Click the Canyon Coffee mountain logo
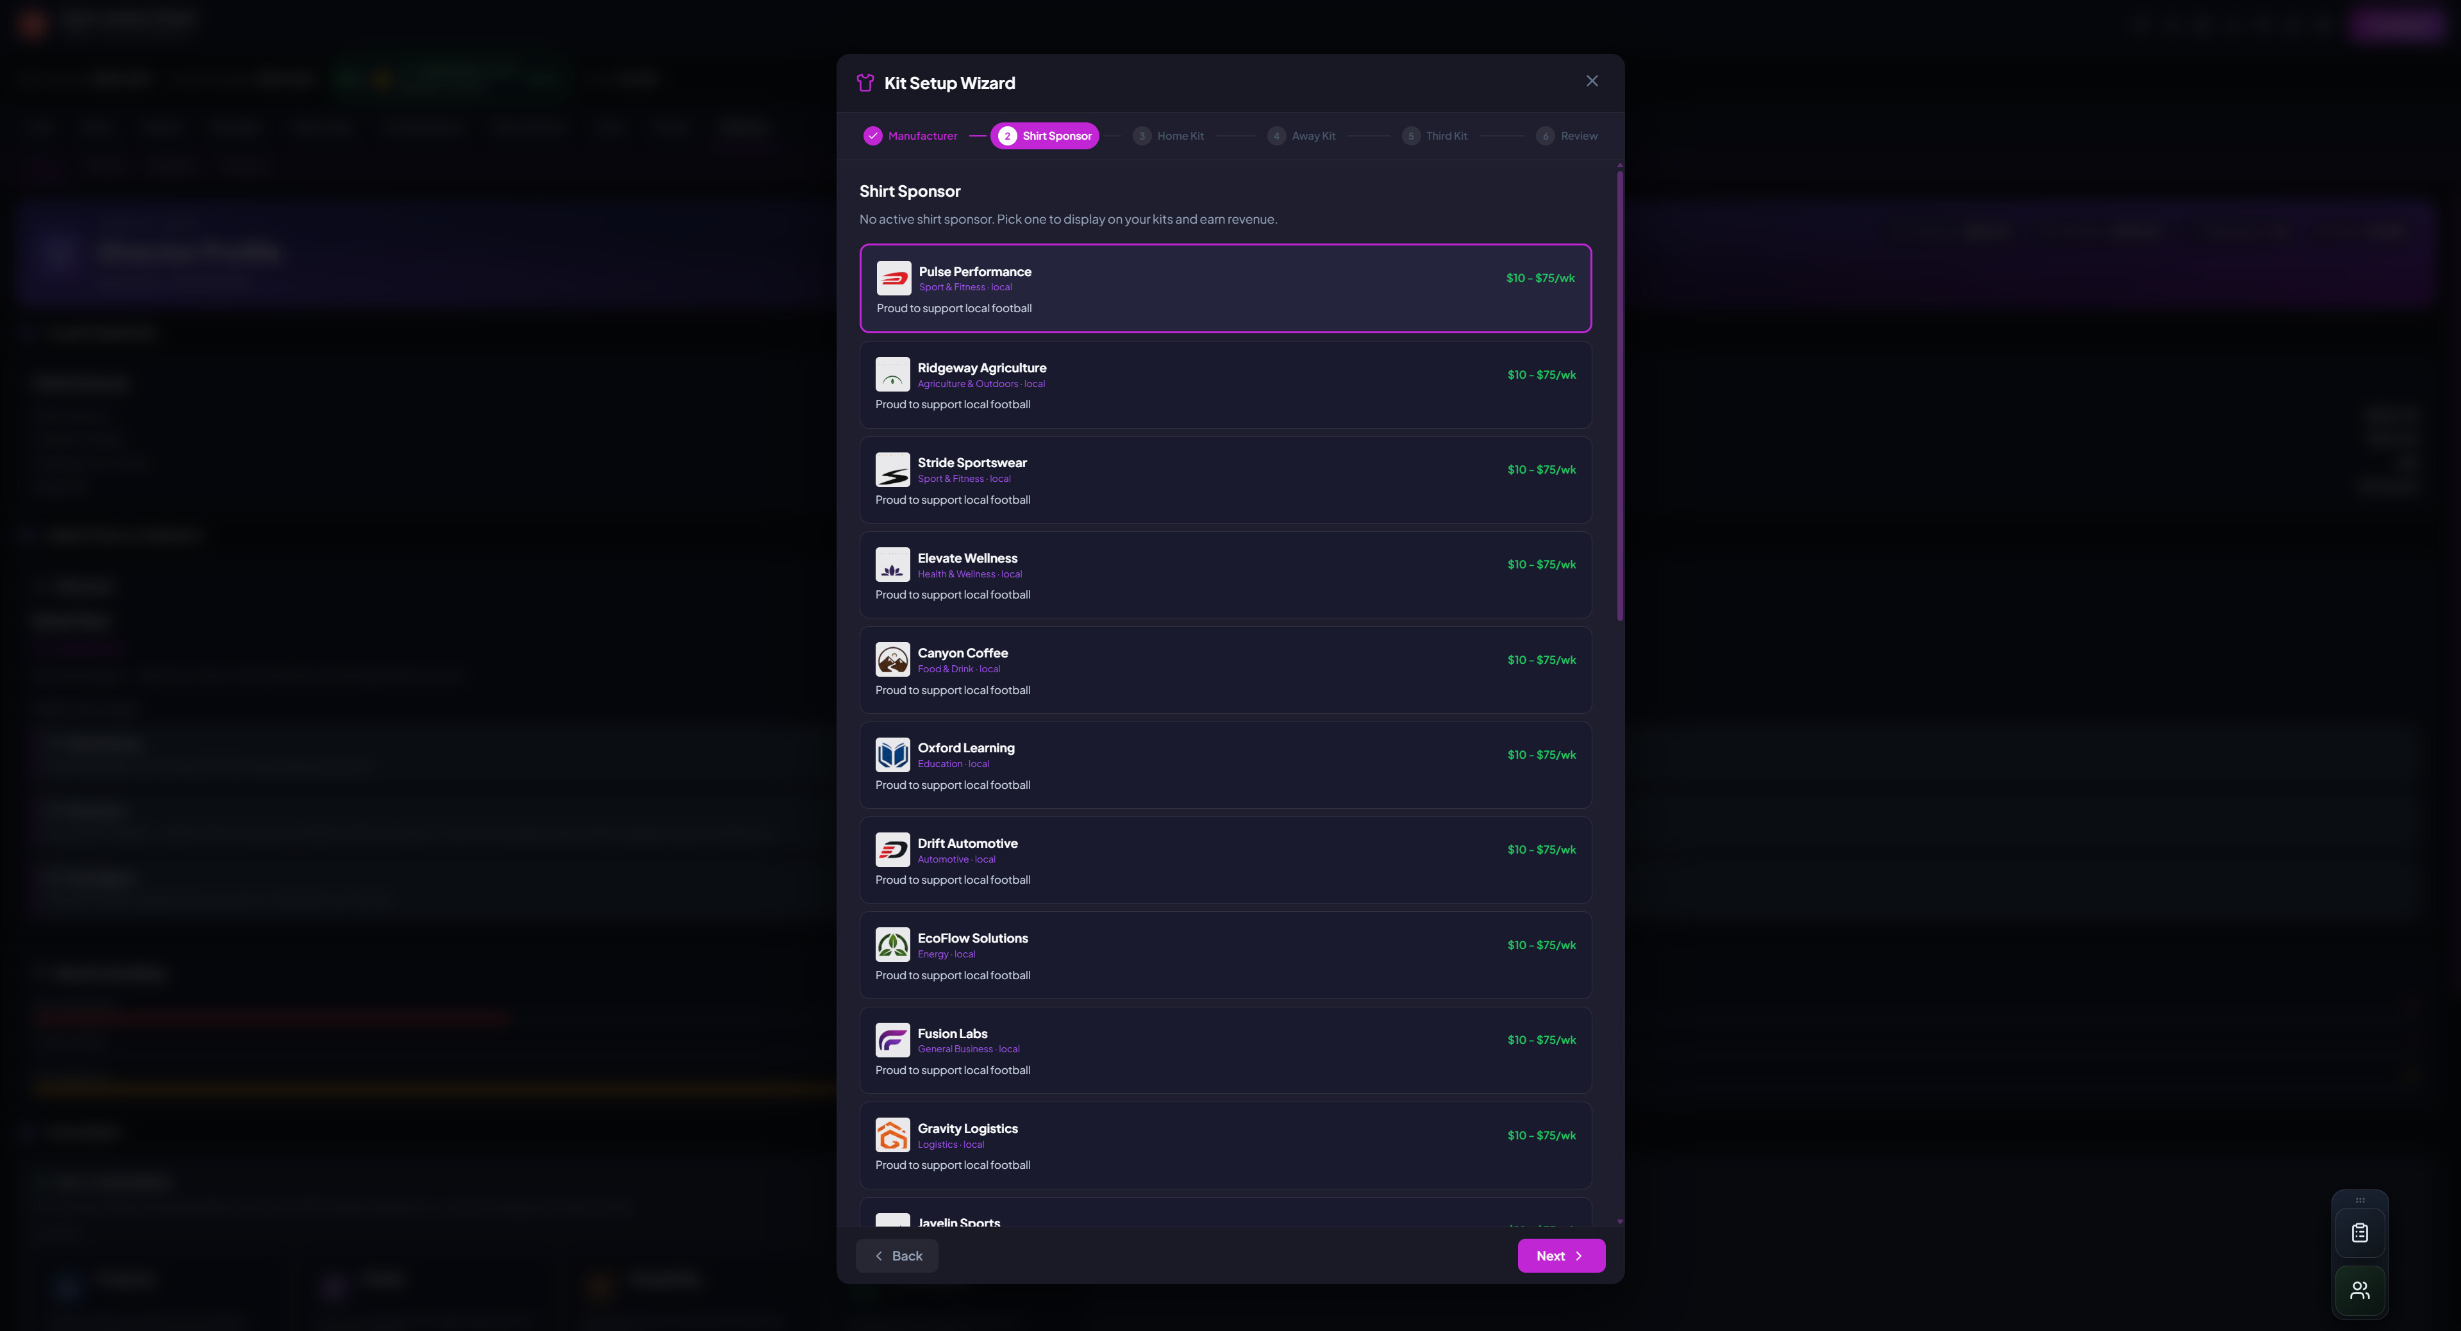Image resolution: width=2461 pixels, height=1331 pixels. (x=892, y=660)
